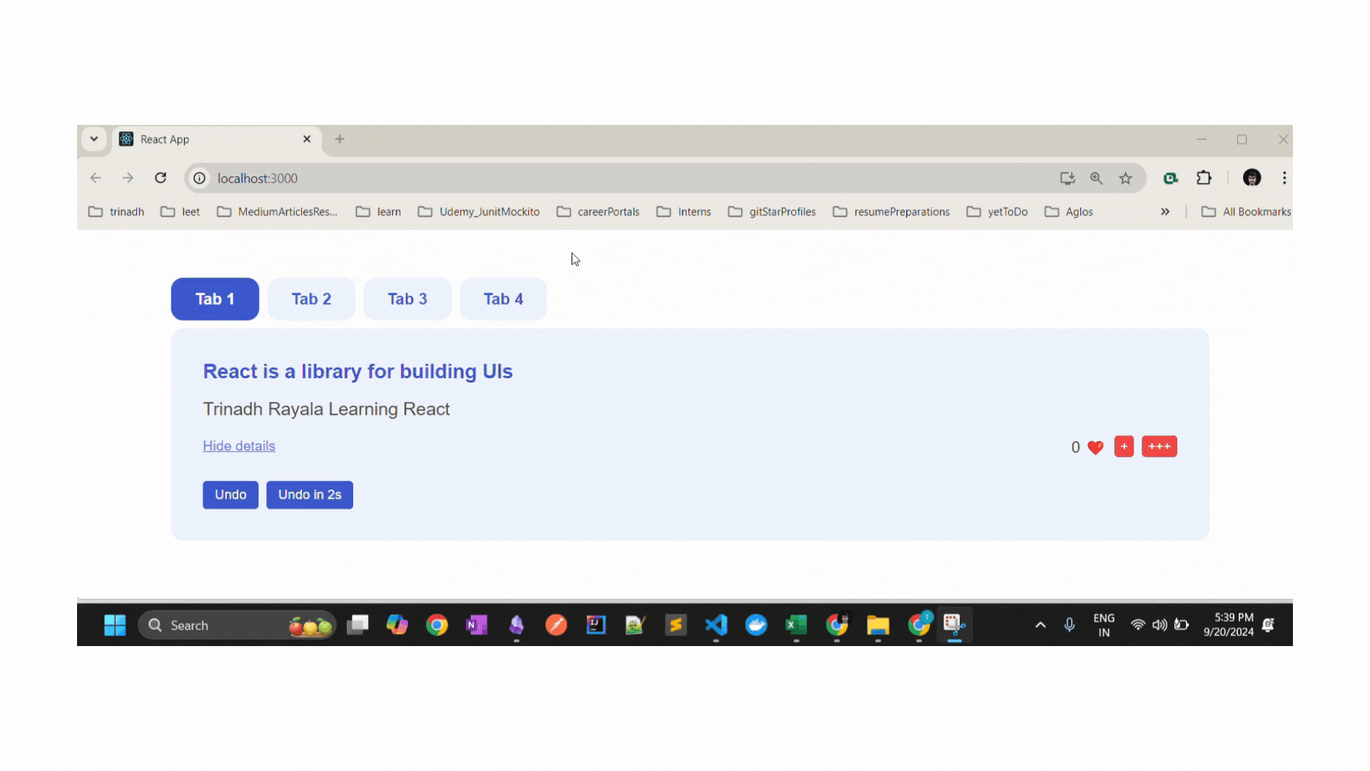Open the Extensions puzzle icon
This screenshot has width=1370, height=771.
(1204, 178)
